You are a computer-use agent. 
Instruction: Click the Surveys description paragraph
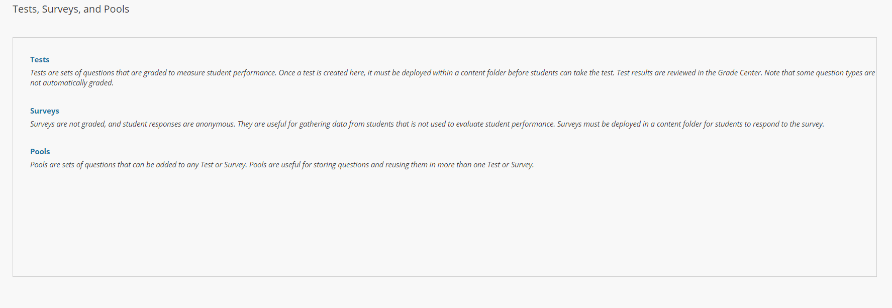[427, 124]
